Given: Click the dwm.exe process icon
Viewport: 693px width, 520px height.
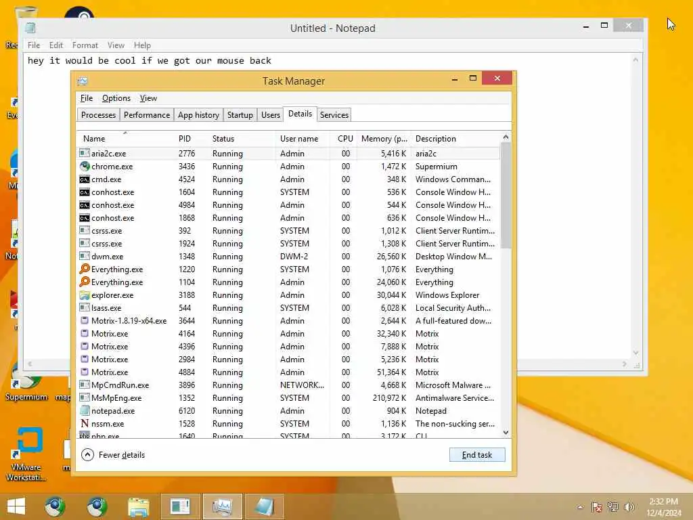Looking at the screenshot, I should [x=85, y=256].
